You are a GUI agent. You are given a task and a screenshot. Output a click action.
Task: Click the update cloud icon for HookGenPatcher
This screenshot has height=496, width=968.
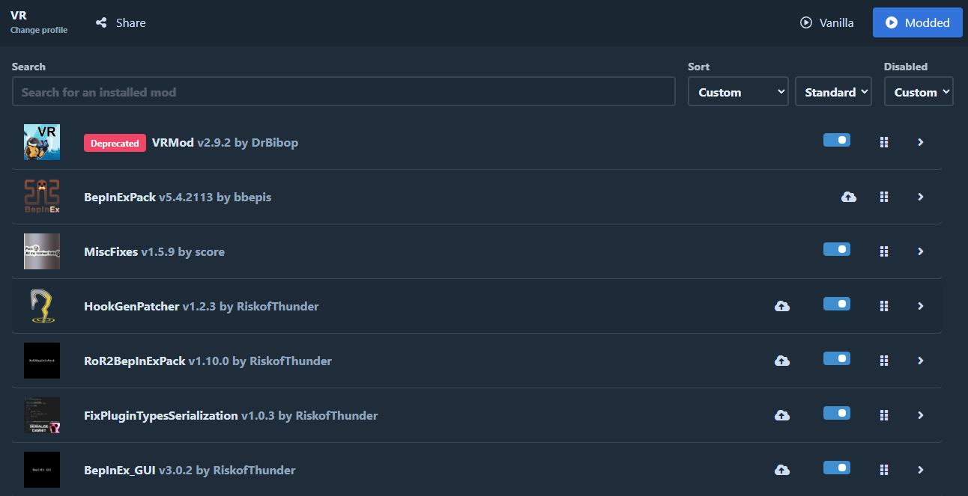(782, 306)
